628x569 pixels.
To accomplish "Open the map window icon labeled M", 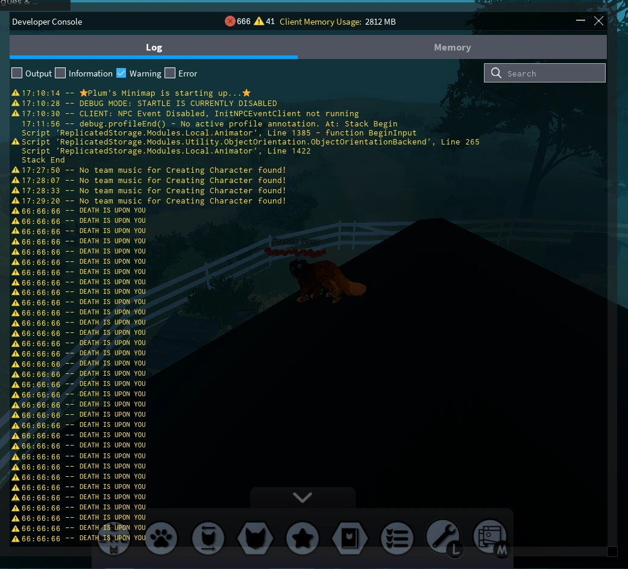I will (491, 536).
